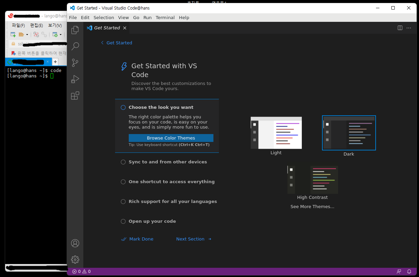Click the Open folder icon in Xshell toolbar
The width and height of the screenshot is (419, 277).
21,34
